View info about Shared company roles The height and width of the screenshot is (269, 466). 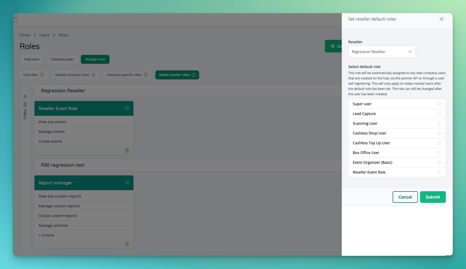(x=94, y=75)
